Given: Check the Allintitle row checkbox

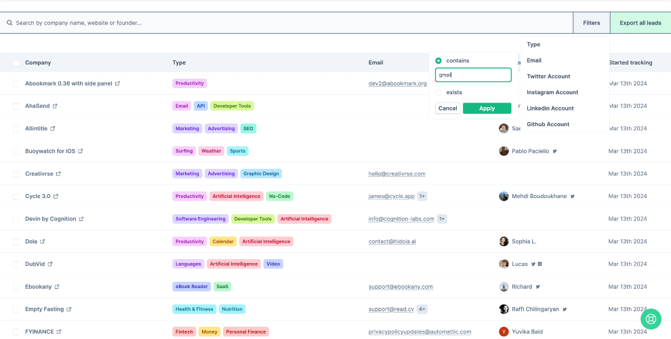Looking at the screenshot, I should pos(16,129).
